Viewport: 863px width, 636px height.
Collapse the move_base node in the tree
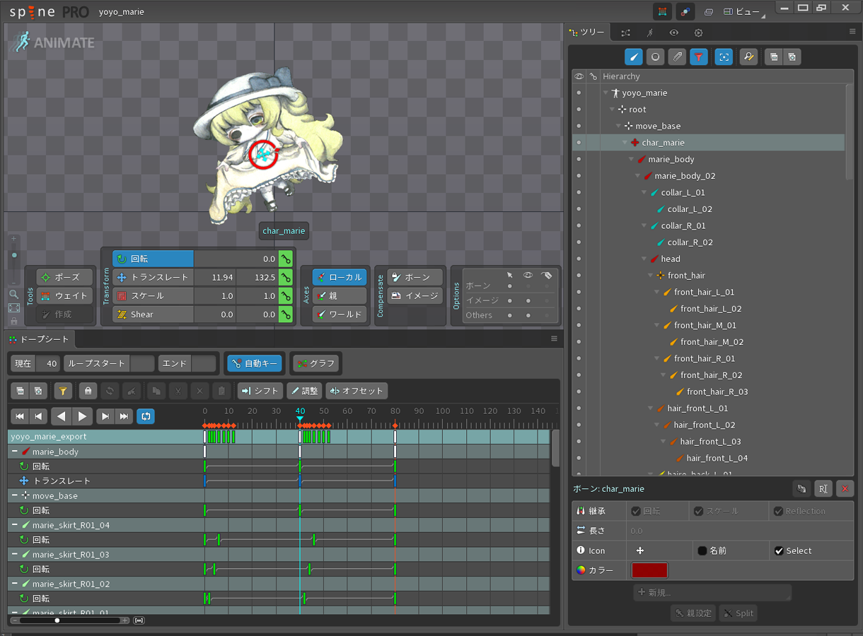pyautogui.click(x=619, y=126)
